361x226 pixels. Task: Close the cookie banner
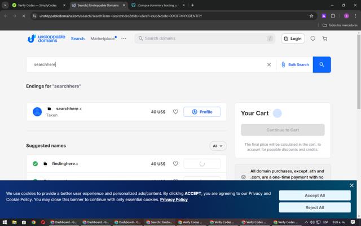pyautogui.click(x=351, y=185)
